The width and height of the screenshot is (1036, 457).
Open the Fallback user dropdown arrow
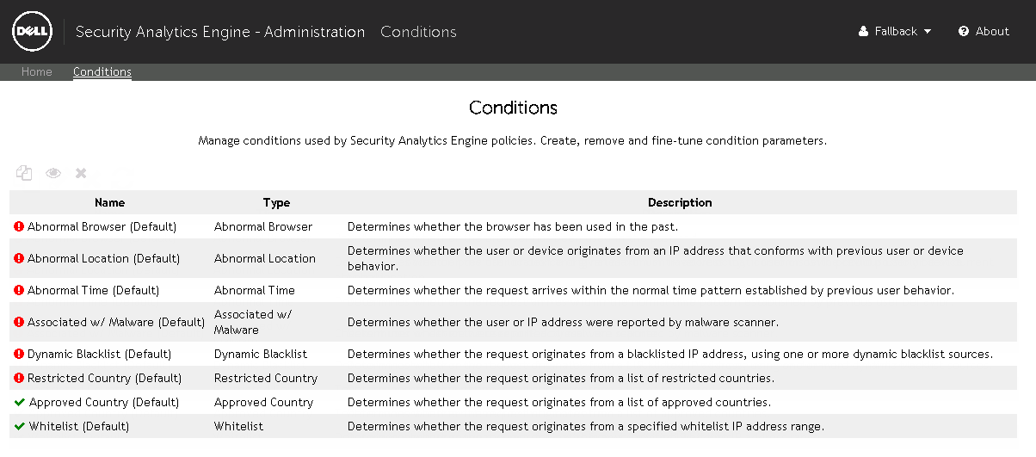[928, 32]
